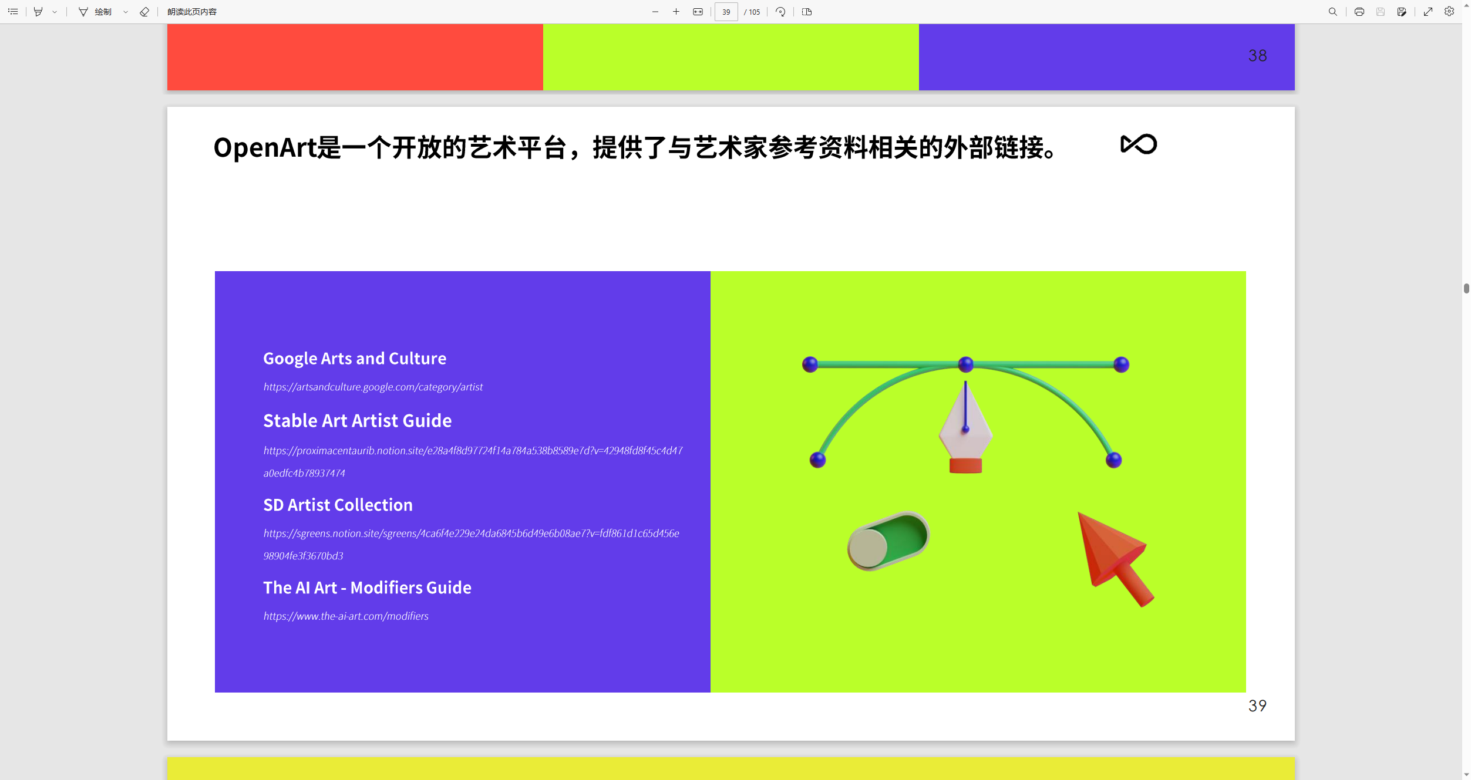Viewport: 1471px width, 780px height.
Task: Enter full screen mode
Action: (1428, 12)
